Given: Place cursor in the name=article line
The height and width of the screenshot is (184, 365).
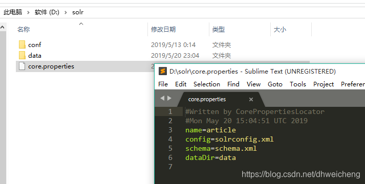Looking at the screenshot, I should click(211, 130).
